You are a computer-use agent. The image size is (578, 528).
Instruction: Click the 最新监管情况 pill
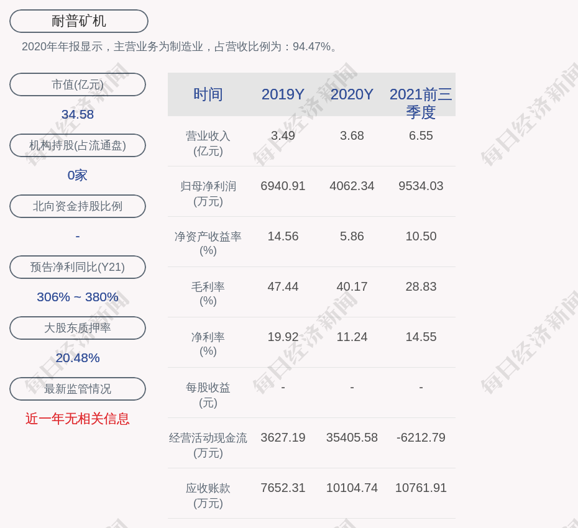[78, 389]
